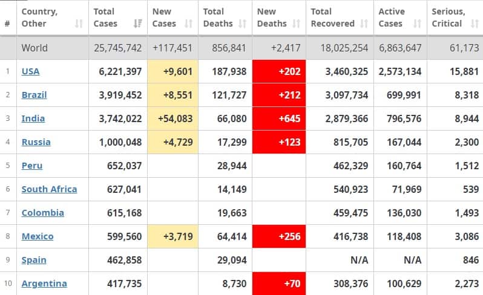The image size is (483, 295).
Task: Sort by Total Recovered arrows icon
Action: click(x=364, y=24)
